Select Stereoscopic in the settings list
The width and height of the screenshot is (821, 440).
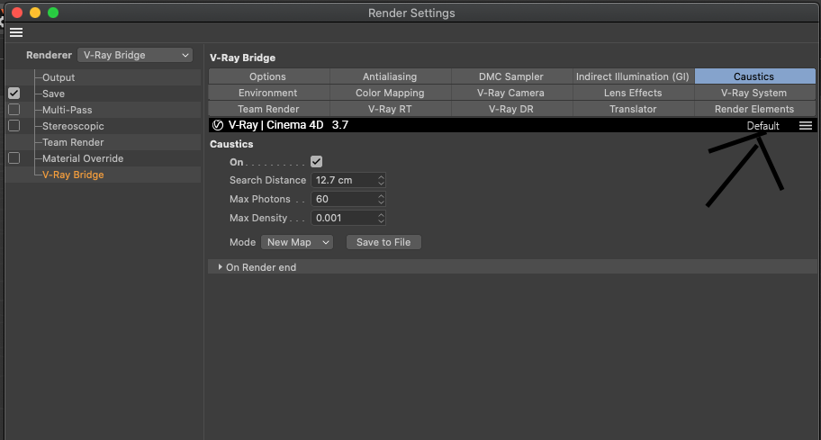tap(73, 126)
